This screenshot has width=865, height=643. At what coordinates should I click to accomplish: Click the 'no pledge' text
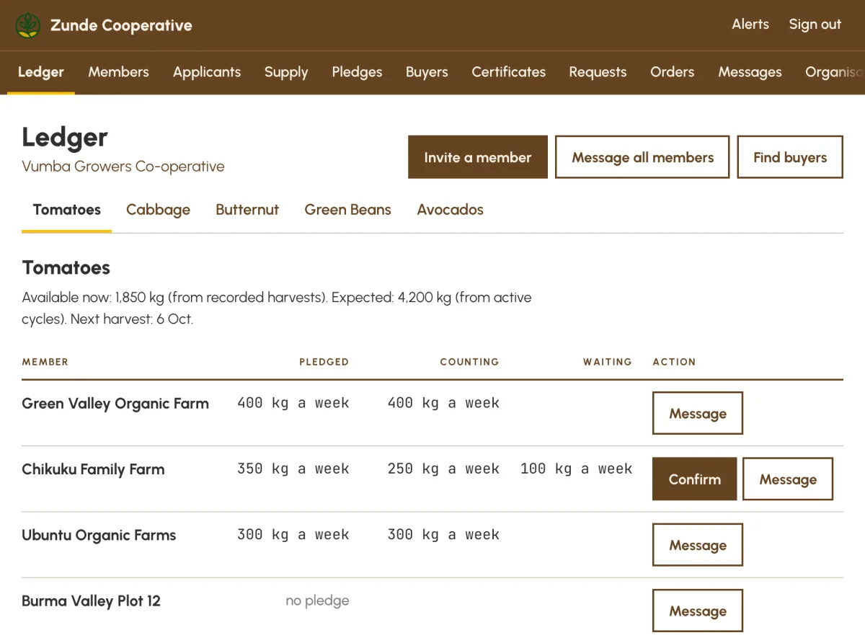317,600
